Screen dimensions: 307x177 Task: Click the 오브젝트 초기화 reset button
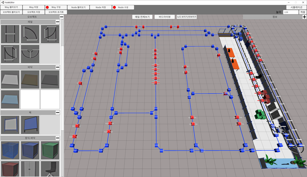click(x=56, y=12)
